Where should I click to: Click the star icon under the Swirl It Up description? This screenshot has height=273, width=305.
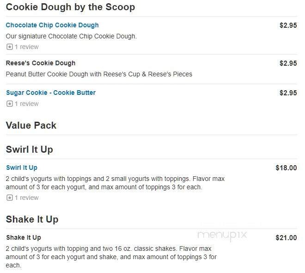(9, 198)
